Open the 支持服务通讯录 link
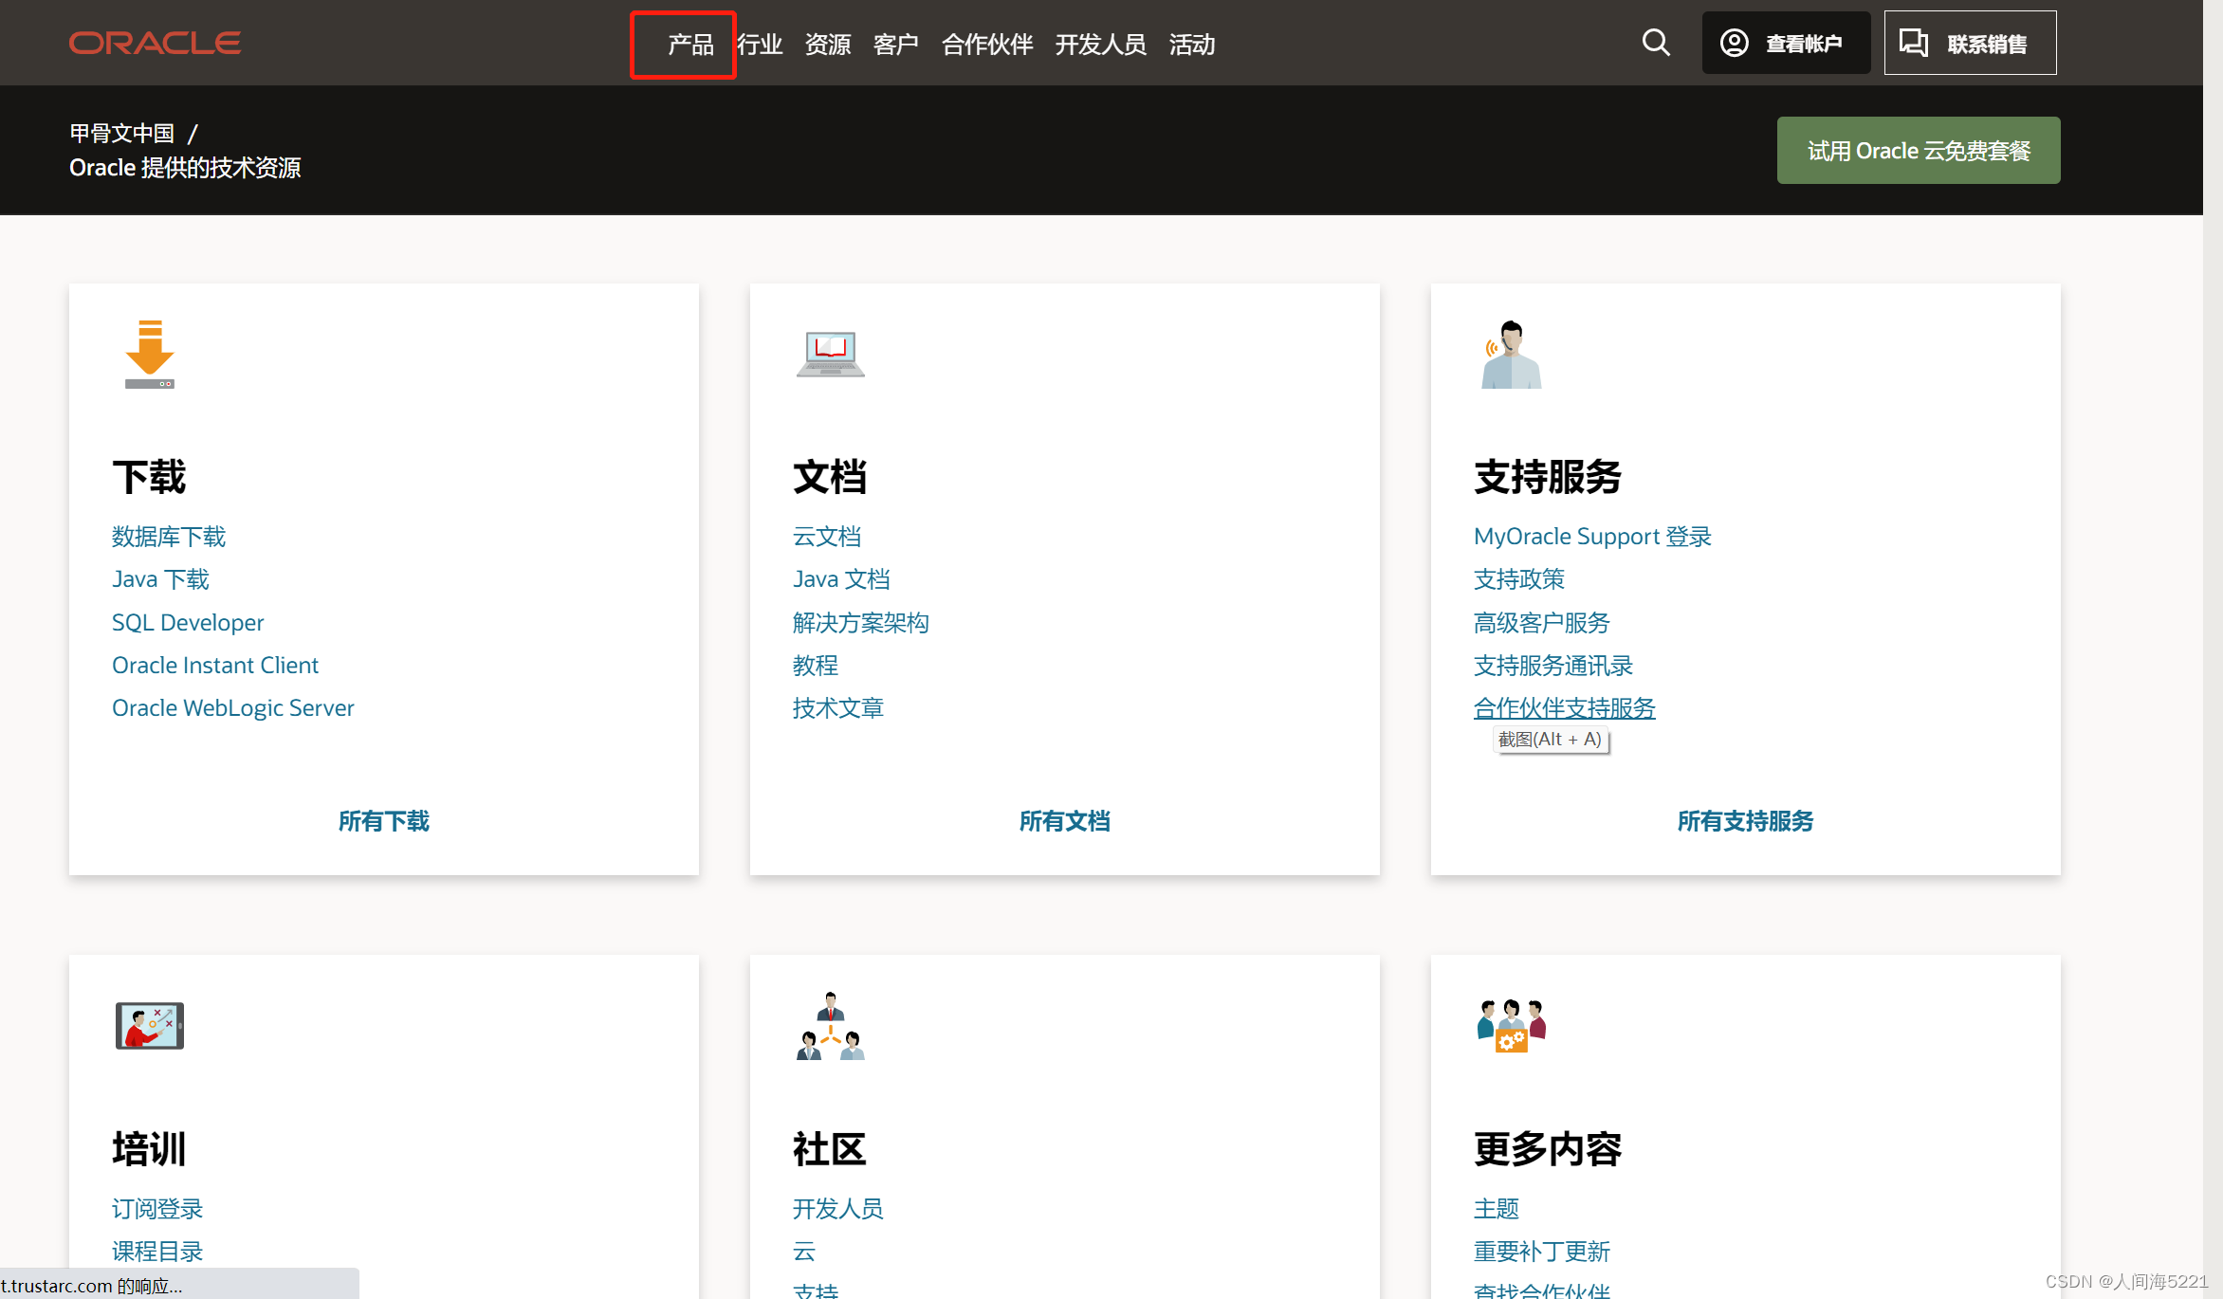 [1553, 666]
